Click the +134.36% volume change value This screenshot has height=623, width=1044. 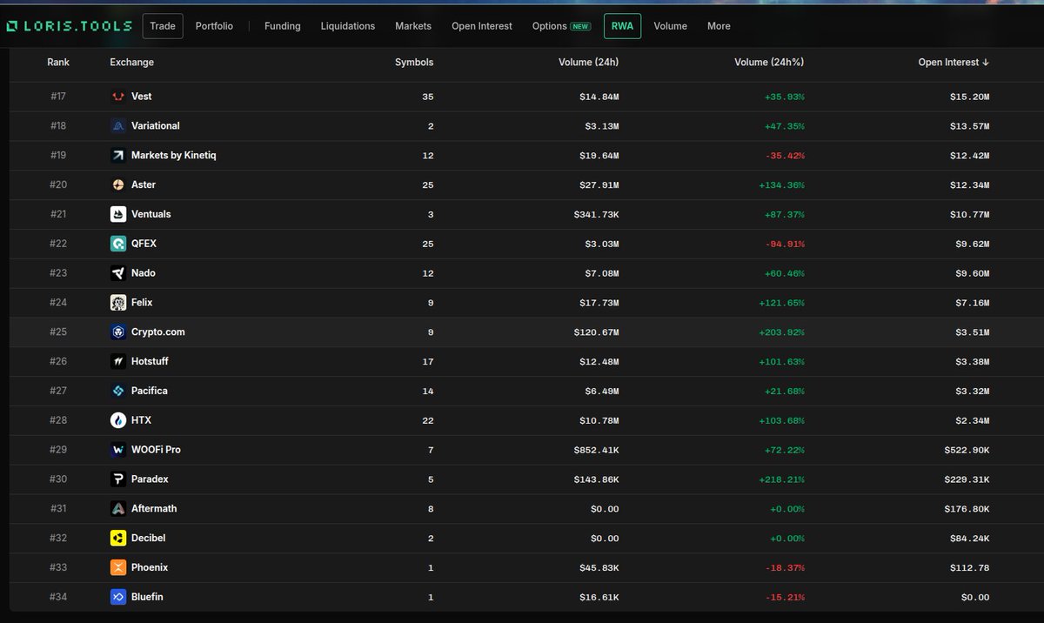coord(782,185)
